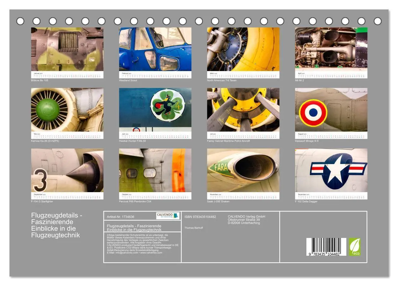The image size is (398, 286).
Task: Open the Hawker Hunter witch emblem photo
Action: point(155,110)
